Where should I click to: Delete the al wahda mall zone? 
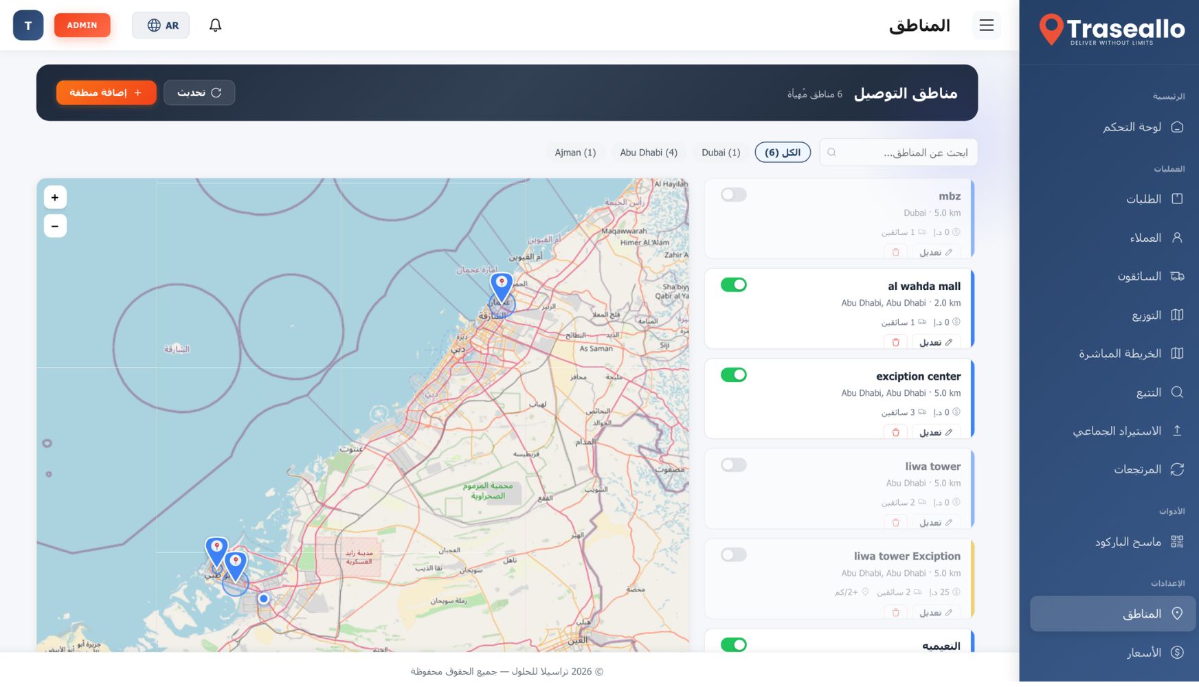click(x=895, y=342)
